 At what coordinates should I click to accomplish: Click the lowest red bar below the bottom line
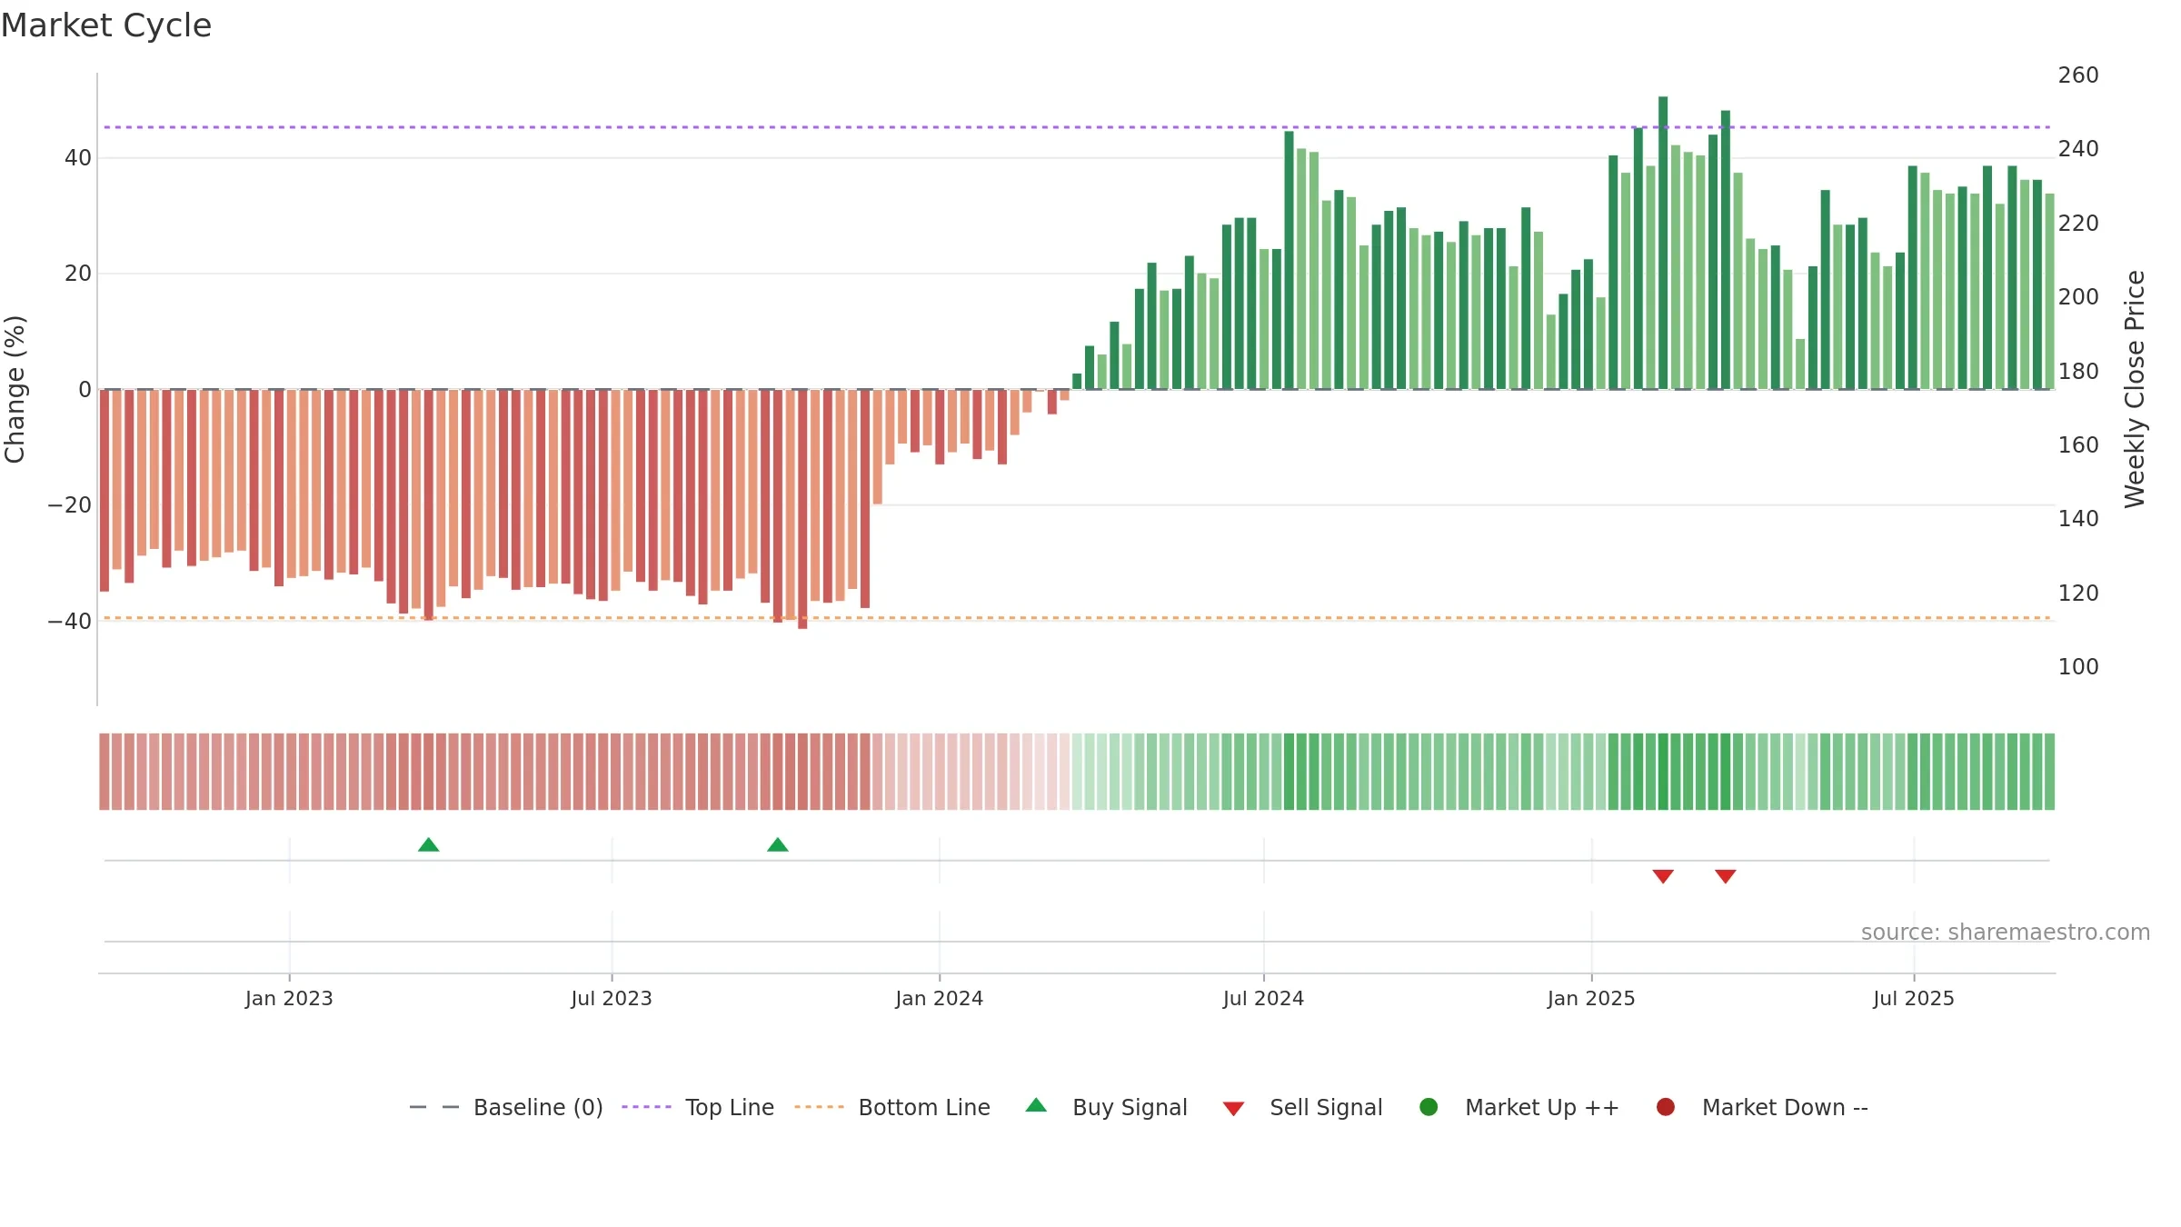tap(802, 509)
